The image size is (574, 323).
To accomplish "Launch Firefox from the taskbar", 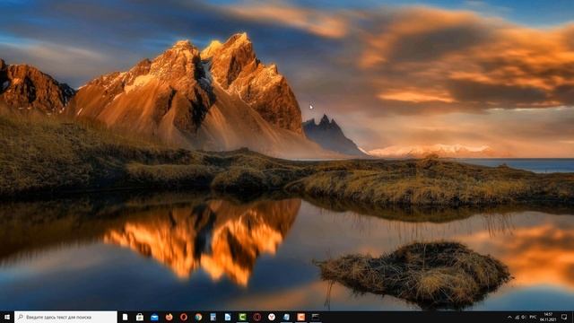I will (170, 317).
